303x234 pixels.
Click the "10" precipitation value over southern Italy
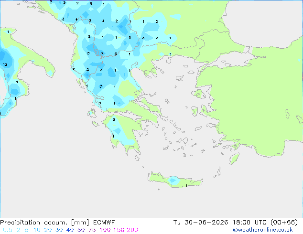pos(5,64)
